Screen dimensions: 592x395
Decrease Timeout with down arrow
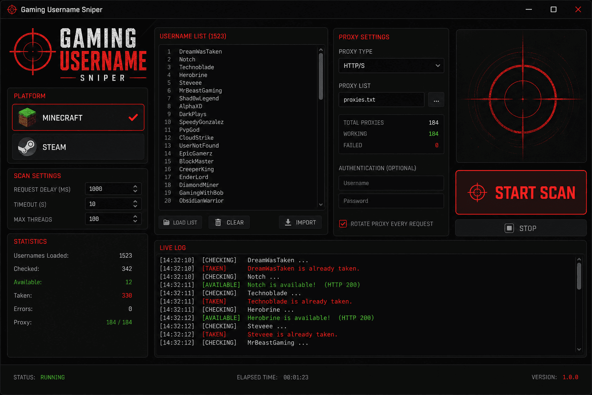pyautogui.click(x=135, y=206)
